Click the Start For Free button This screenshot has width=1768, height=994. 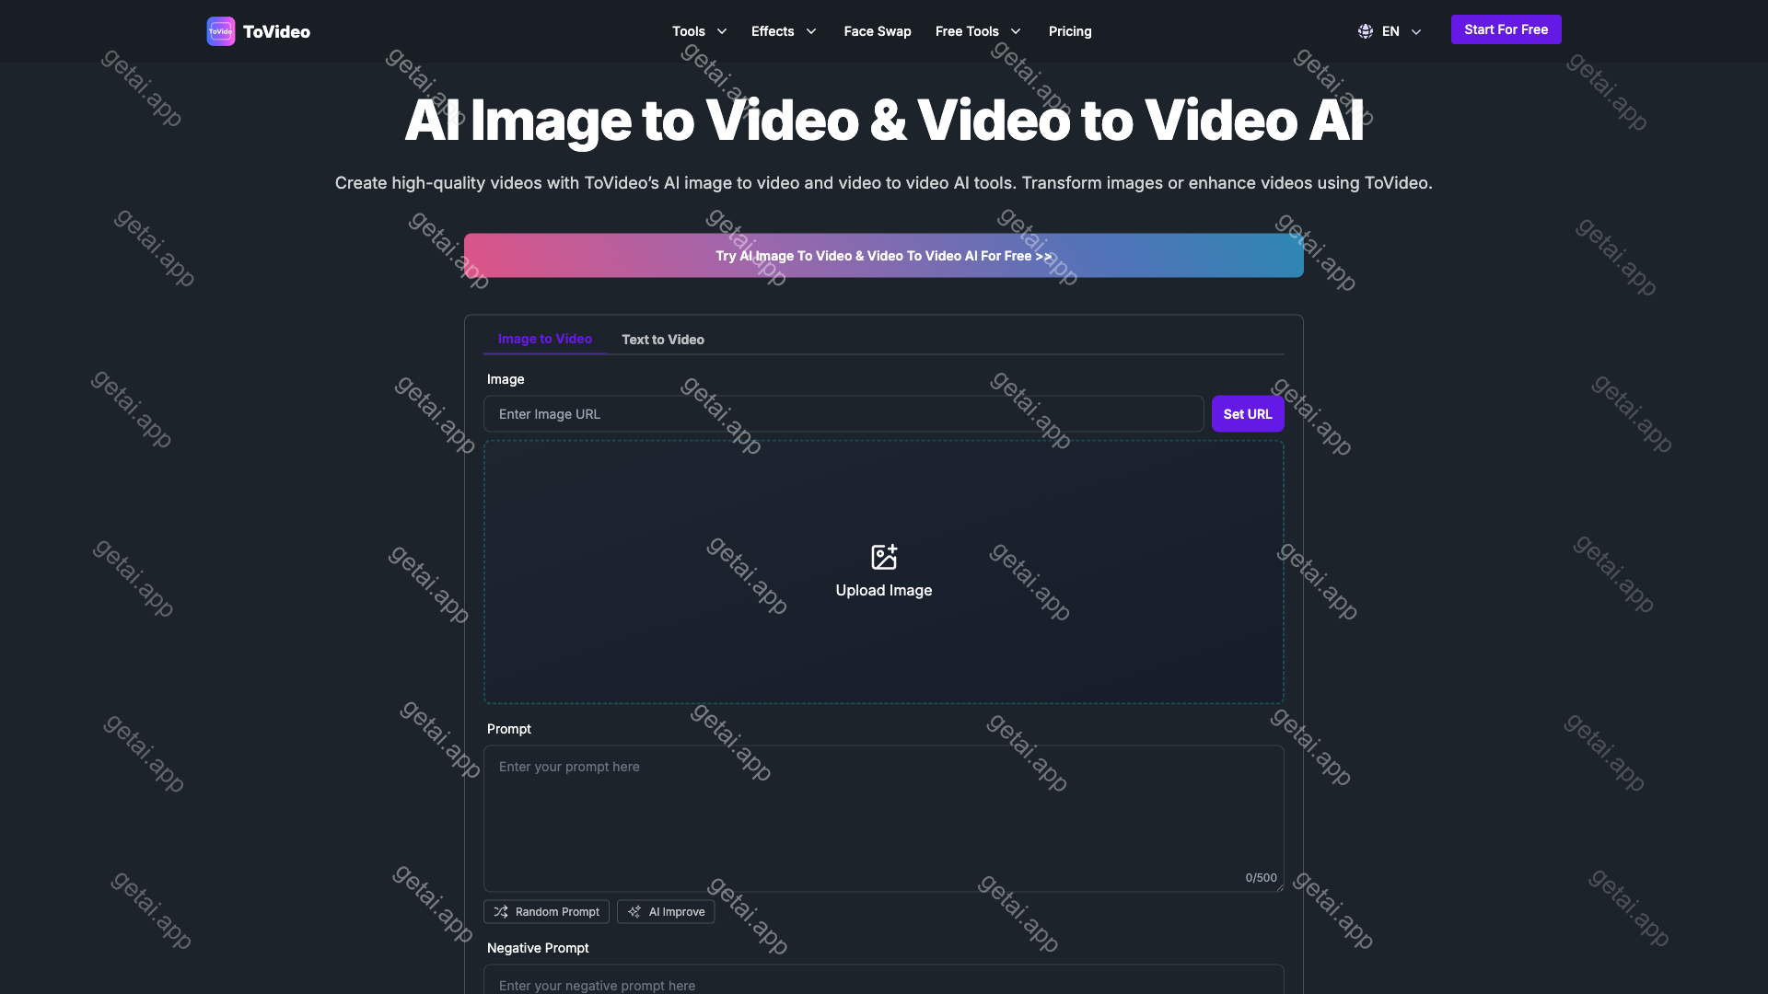pyautogui.click(x=1506, y=29)
